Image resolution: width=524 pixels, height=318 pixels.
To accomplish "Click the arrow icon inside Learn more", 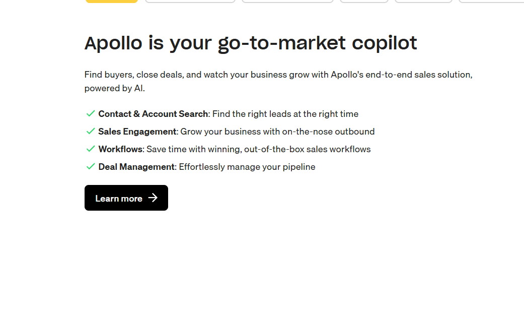I will click(153, 198).
